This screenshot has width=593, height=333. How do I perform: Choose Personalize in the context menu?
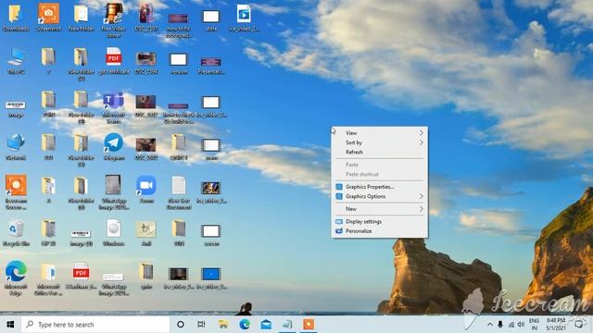380,230
